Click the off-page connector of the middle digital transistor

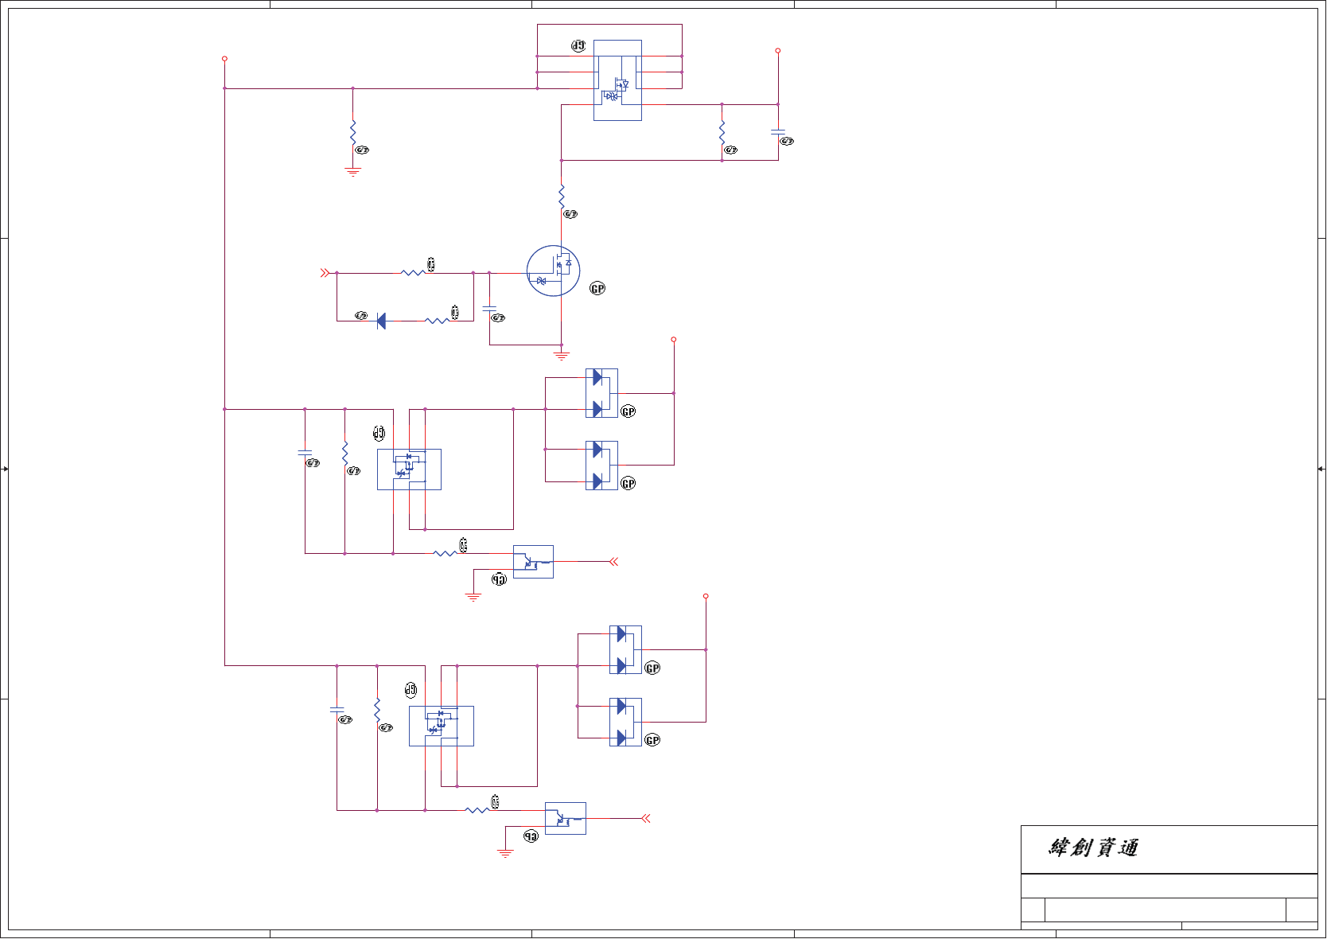pos(613,562)
